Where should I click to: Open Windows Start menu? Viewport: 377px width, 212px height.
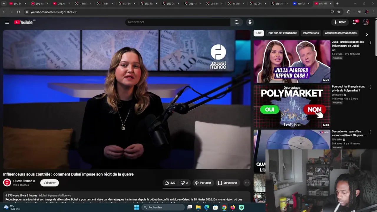click(x=136, y=207)
